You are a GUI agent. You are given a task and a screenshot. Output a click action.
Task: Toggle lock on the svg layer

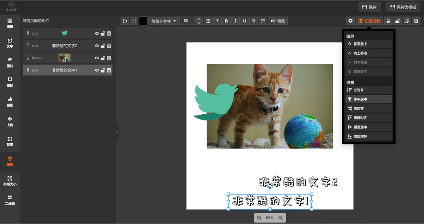click(x=103, y=34)
